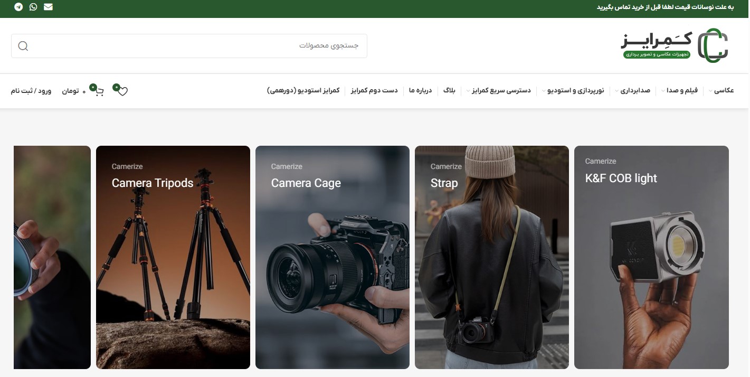Open the Camera Tripods category card

173,257
